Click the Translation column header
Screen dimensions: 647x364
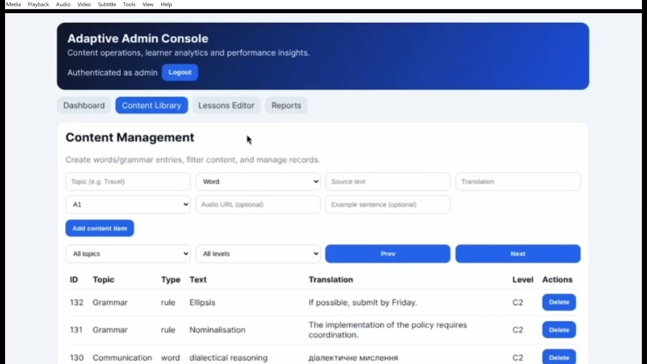click(x=331, y=280)
